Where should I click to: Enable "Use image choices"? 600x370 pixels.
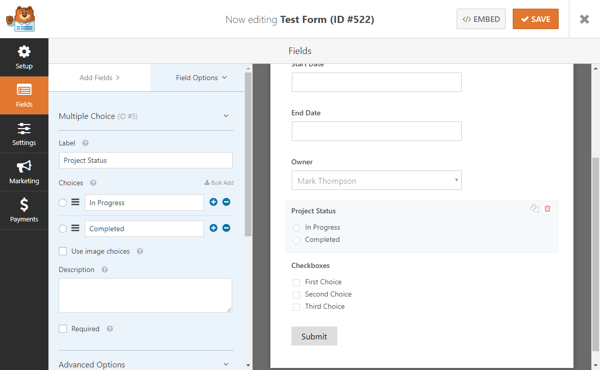(x=63, y=251)
